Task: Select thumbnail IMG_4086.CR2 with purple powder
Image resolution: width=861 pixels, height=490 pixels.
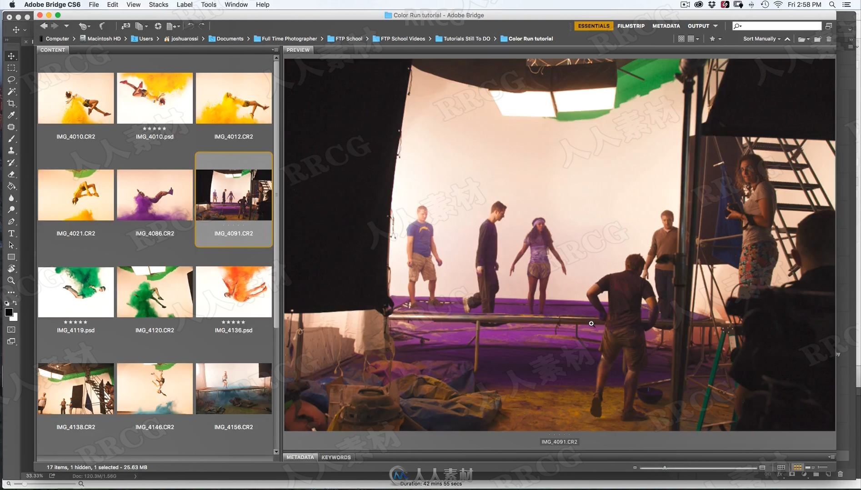Action: pyautogui.click(x=155, y=195)
